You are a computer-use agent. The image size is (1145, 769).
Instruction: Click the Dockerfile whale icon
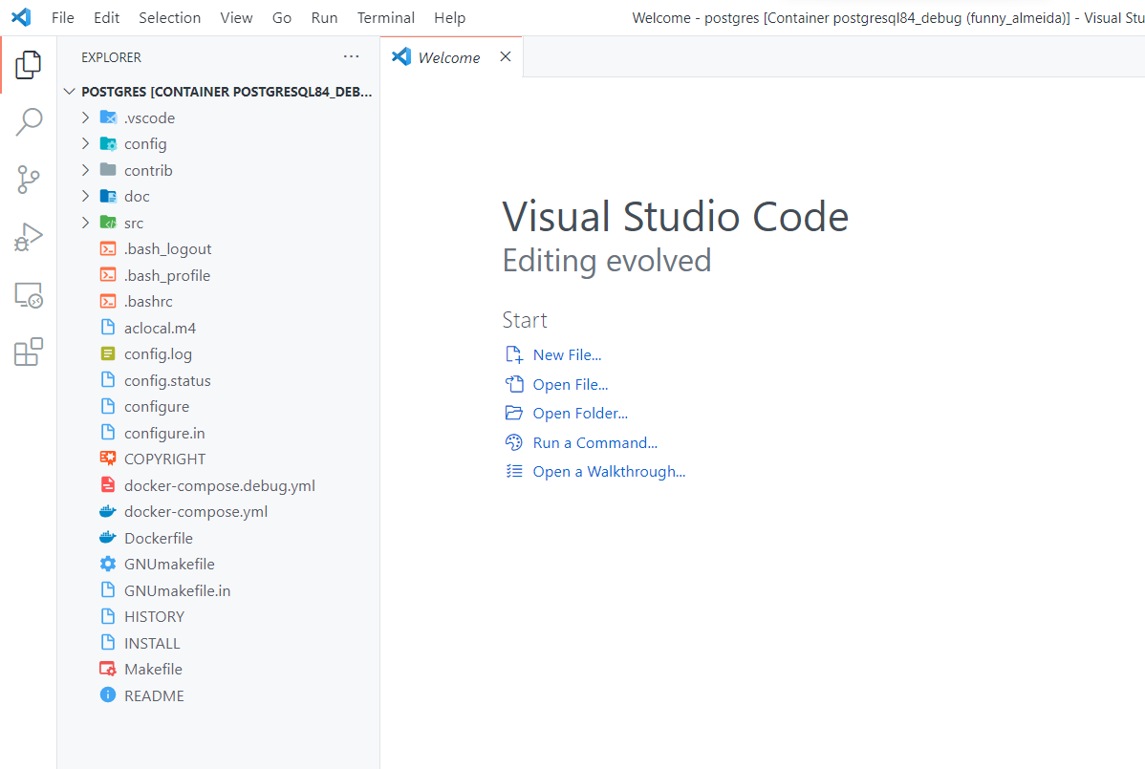tap(108, 538)
